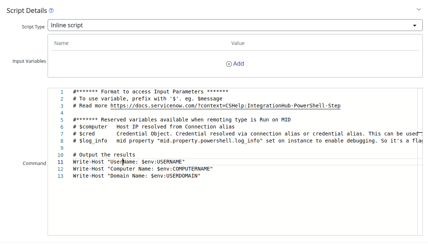Click the plus icon beside Add

point(229,63)
